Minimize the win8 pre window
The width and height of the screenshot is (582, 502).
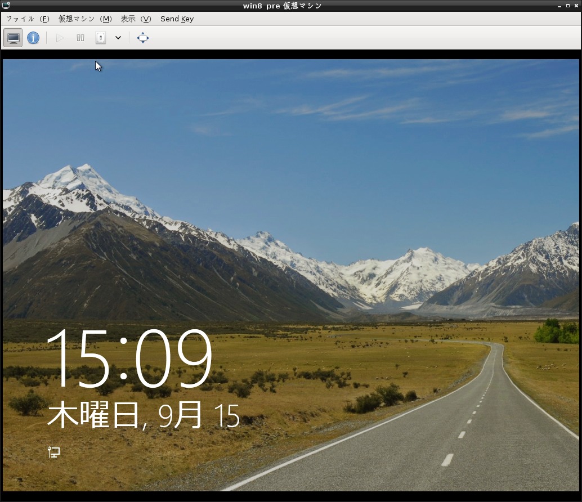click(x=559, y=6)
